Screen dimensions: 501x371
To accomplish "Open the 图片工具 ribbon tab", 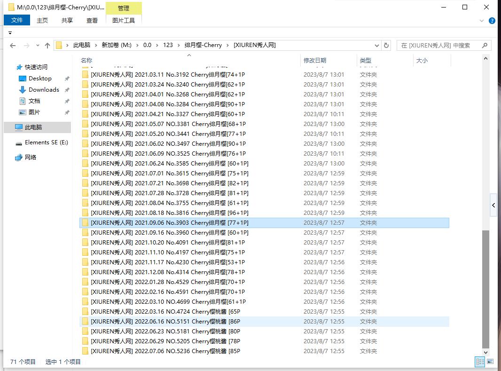I will click(124, 20).
